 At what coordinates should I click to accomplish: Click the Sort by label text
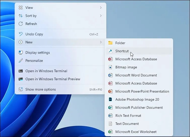tap(31, 16)
